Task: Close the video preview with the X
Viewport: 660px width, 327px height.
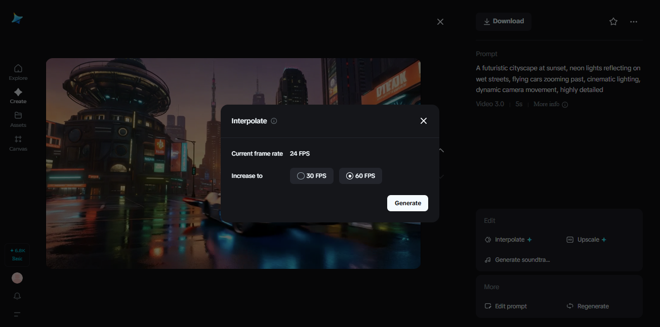Action: 440,22
